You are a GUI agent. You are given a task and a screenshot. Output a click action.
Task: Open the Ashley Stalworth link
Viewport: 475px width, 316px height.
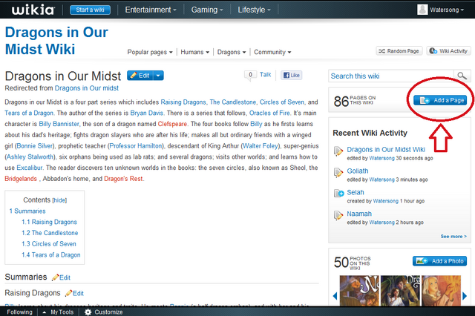(30, 157)
